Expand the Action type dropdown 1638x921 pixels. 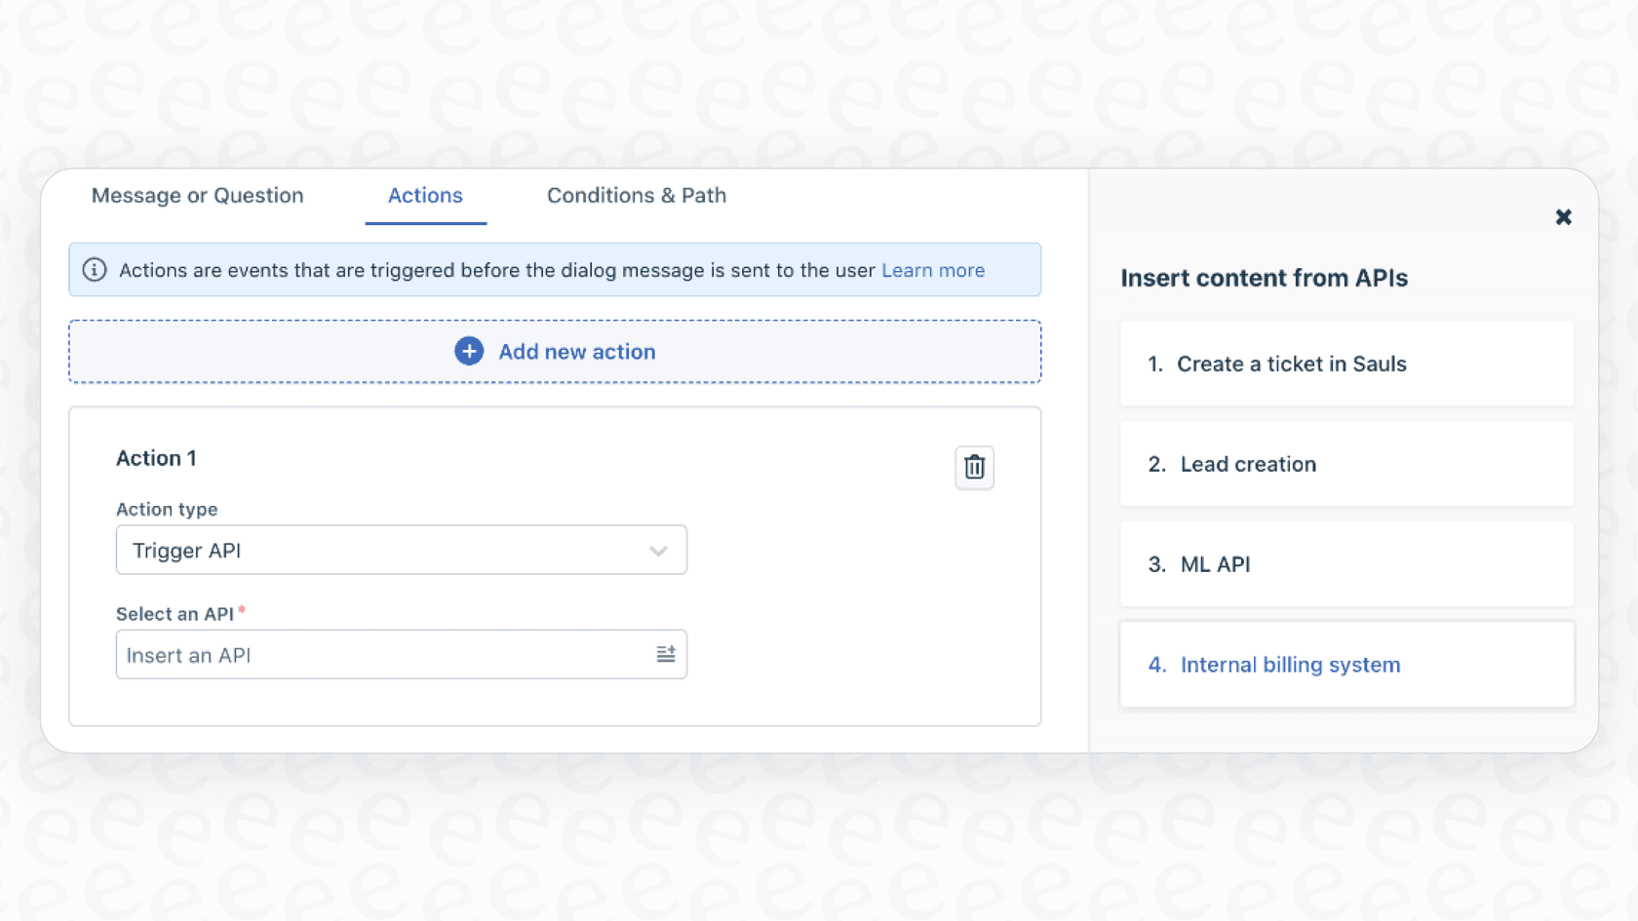401,550
